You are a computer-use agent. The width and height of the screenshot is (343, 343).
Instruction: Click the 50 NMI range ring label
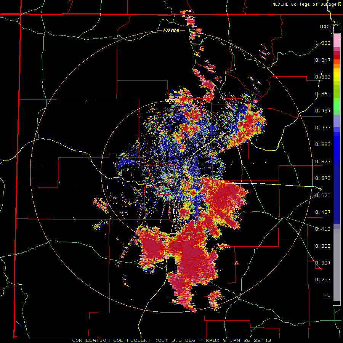[172, 101]
